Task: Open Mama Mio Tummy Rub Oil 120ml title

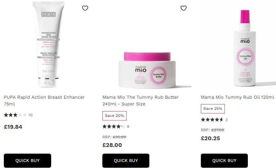Action: [237, 97]
